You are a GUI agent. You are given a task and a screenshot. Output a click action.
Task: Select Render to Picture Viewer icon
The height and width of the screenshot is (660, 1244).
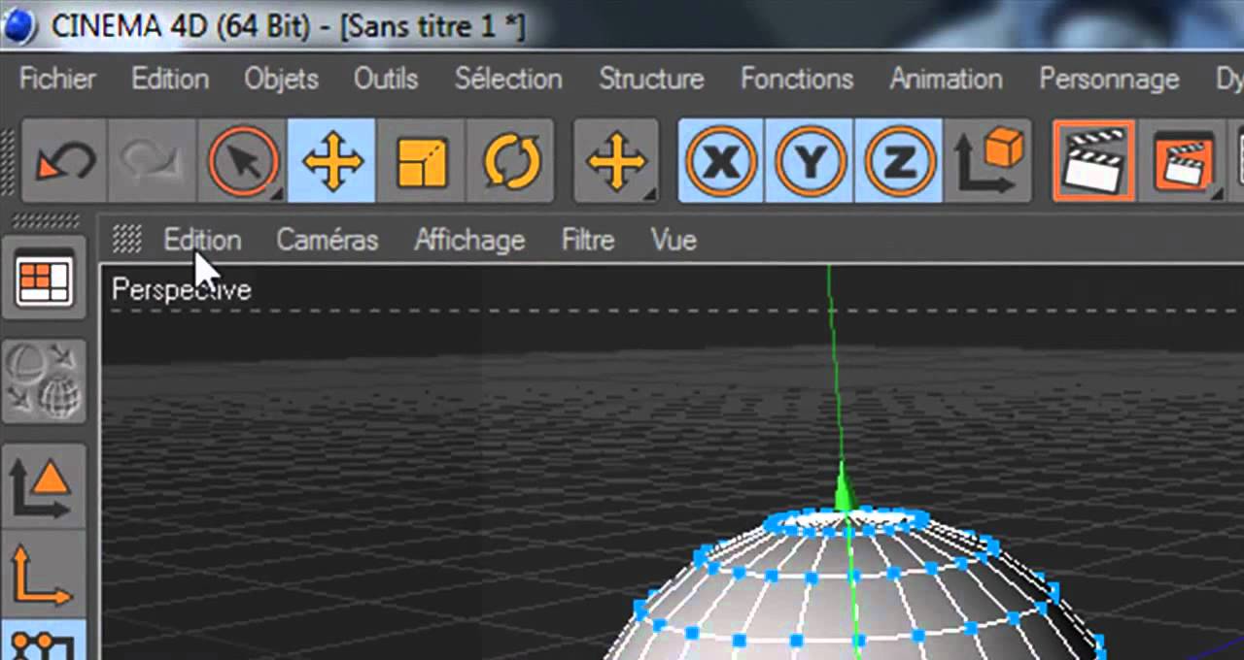click(1183, 161)
